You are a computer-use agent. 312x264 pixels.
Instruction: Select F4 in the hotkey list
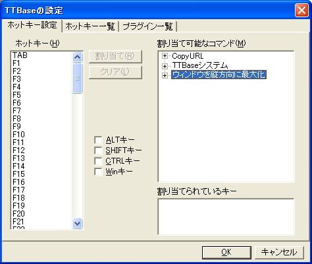41,87
